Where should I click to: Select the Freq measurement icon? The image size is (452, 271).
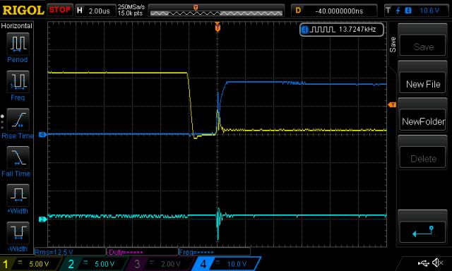(18, 81)
